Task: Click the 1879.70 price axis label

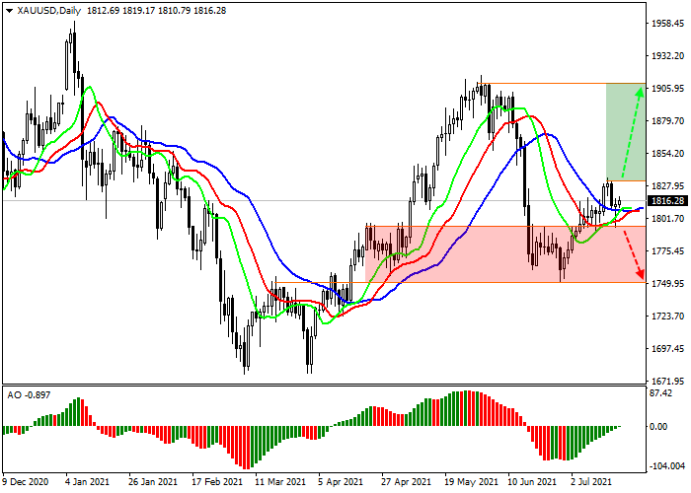Action: coord(667,121)
